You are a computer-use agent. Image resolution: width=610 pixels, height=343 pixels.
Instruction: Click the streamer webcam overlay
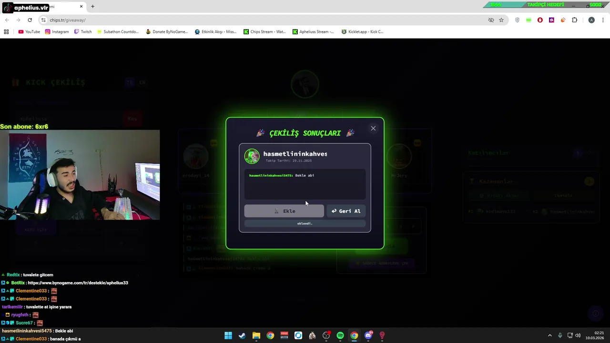(x=80, y=175)
